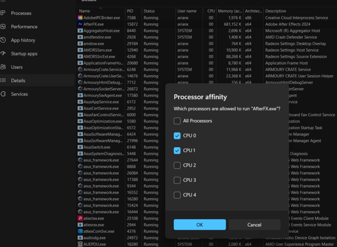The image size is (337, 247).
Task: Sort processes by the PID column header
Action: tap(130, 11)
